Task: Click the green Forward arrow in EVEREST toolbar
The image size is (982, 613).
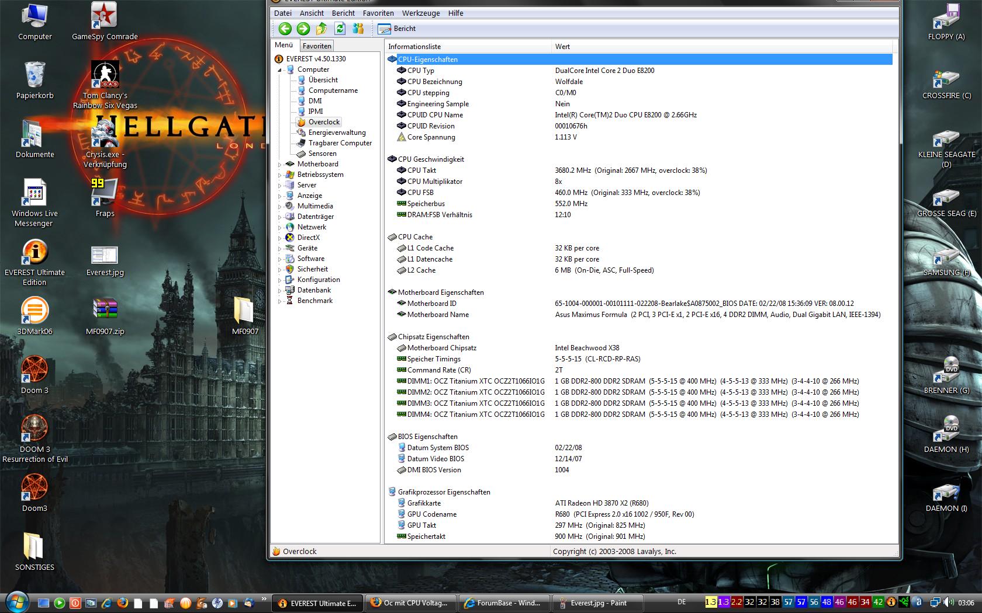Action: pos(303,28)
